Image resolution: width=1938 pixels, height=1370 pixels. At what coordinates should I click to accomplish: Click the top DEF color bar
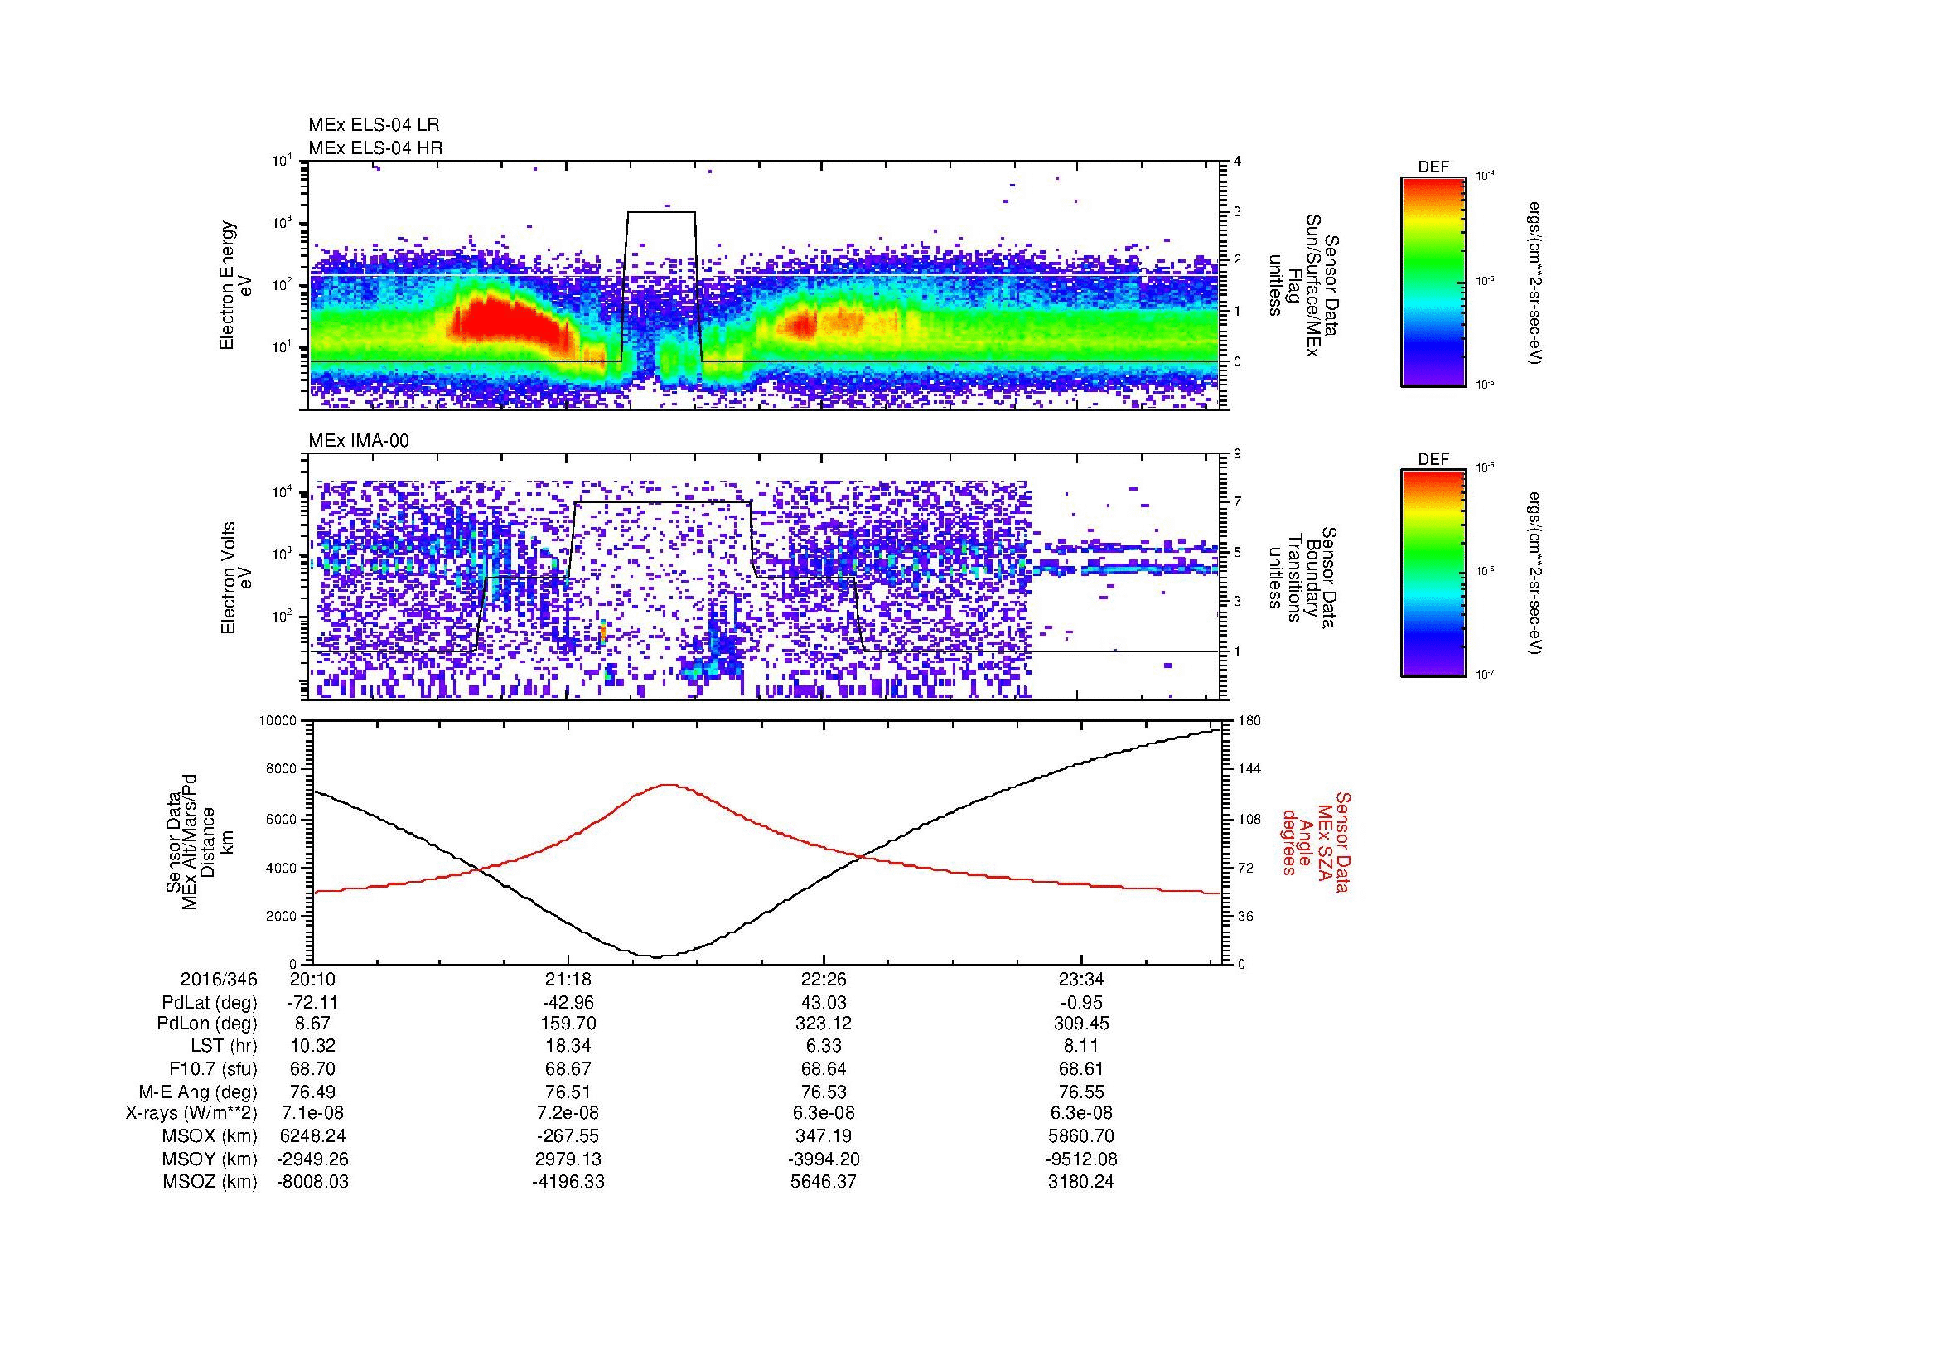tap(1433, 282)
